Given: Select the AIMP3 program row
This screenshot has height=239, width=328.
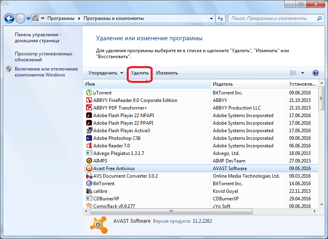Looking at the screenshot, I should click(201, 161).
